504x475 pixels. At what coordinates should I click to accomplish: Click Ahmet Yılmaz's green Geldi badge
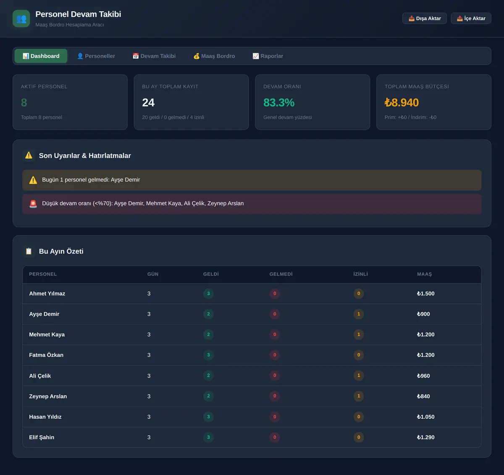click(208, 294)
